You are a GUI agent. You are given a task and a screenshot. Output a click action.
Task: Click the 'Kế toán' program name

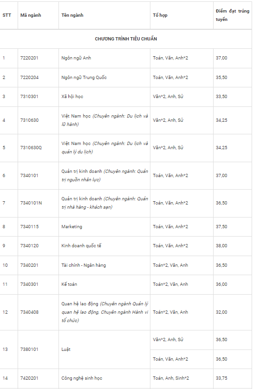(69, 284)
